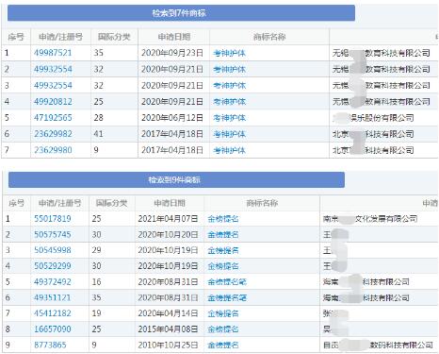Select the date 2020年10月20日
439x354 pixels.
click(x=168, y=234)
